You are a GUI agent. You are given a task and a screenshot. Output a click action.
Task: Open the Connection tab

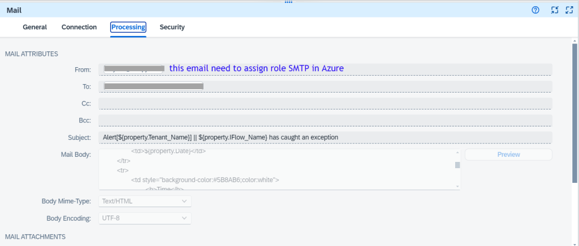(x=79, y=27)
